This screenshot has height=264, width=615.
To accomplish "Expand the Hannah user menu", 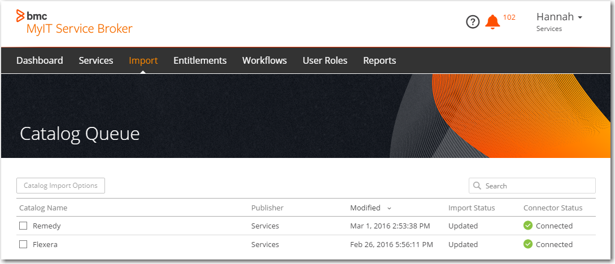I will tap(559, 17).
